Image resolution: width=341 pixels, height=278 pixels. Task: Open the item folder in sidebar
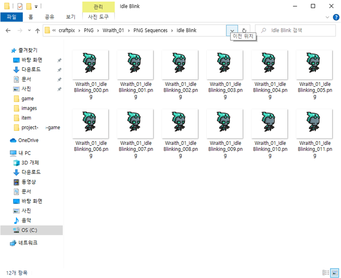point(26,118)
